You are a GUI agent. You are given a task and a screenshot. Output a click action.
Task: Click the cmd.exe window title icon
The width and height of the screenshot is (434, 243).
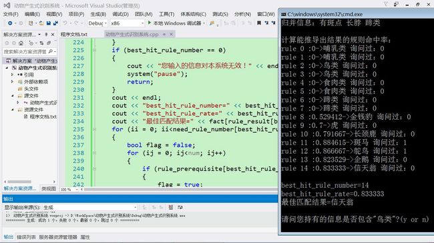point(284,15)
